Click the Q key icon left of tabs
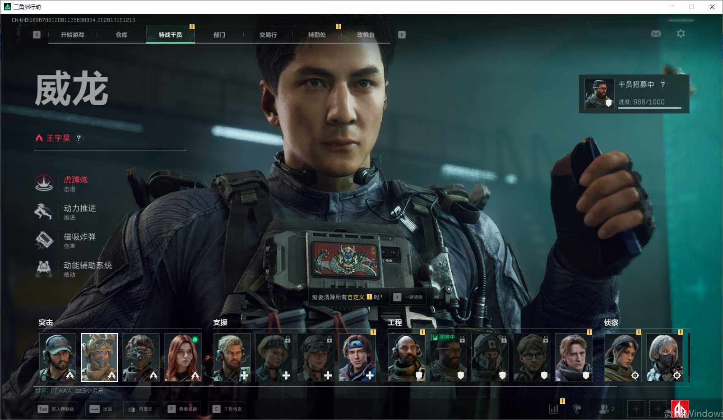The height and width of the screenshot is (420, 723). coord(37,35)
